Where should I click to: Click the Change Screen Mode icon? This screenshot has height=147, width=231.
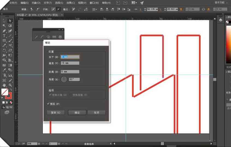7,113
